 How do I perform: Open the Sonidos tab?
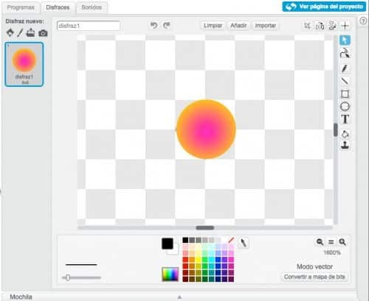[92, 7]
